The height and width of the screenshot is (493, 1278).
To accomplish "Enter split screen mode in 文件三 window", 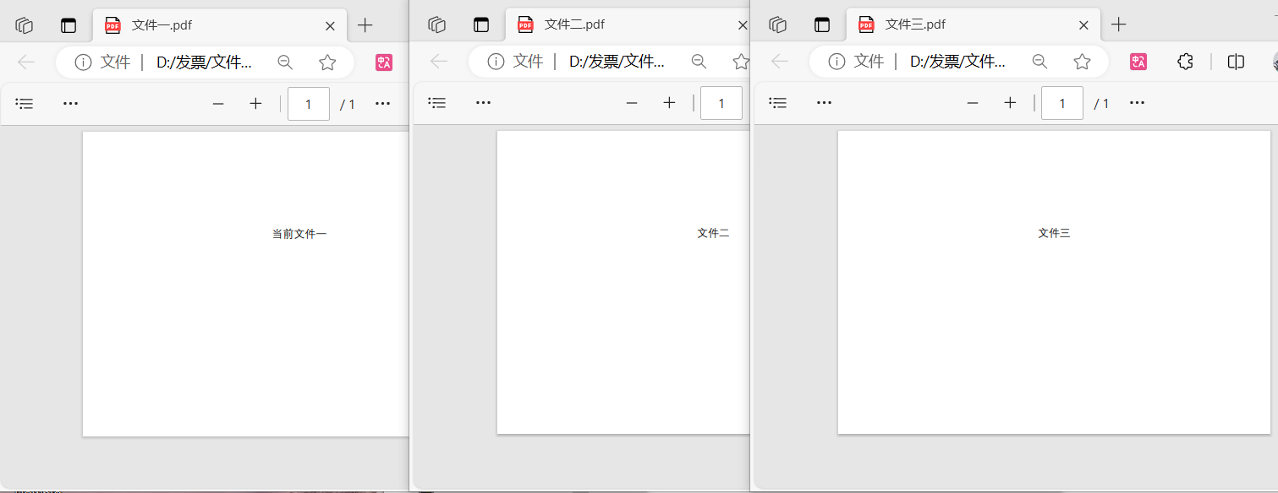I will point(1235,61).
